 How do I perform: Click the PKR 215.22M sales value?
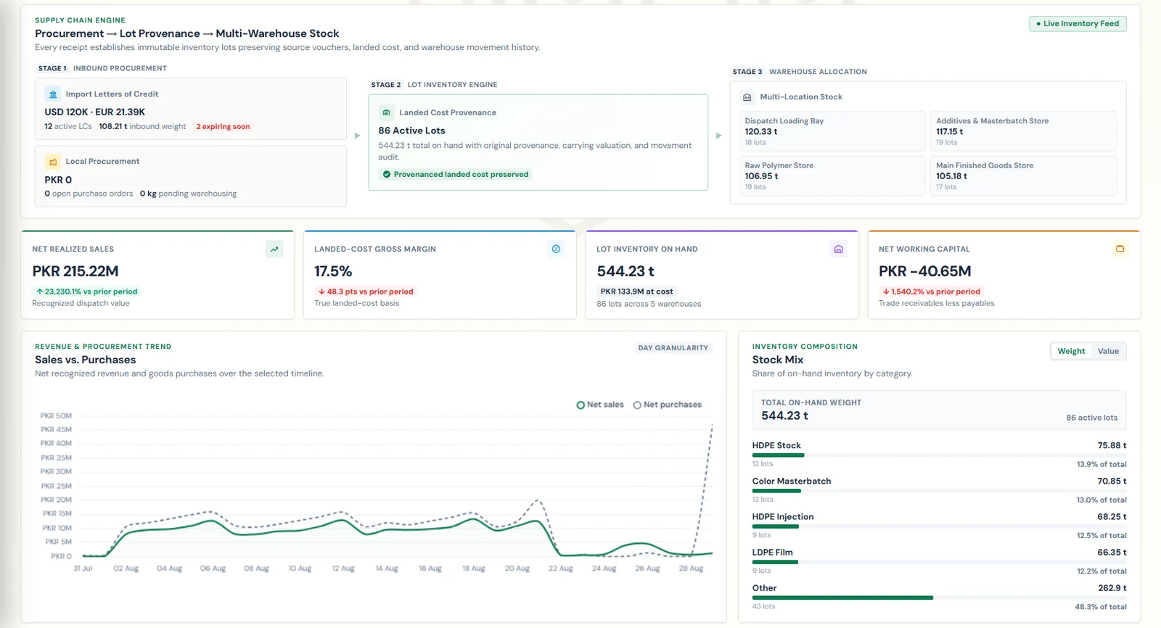click(75, 271)
